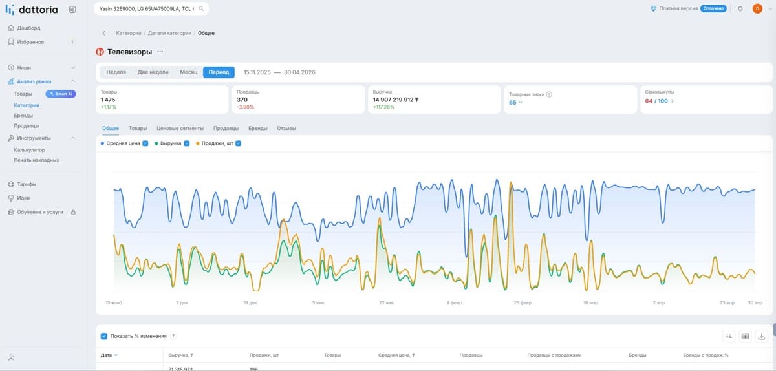Click the Ниши clock icon
776x371 pixels.
(x=11, y=67)
